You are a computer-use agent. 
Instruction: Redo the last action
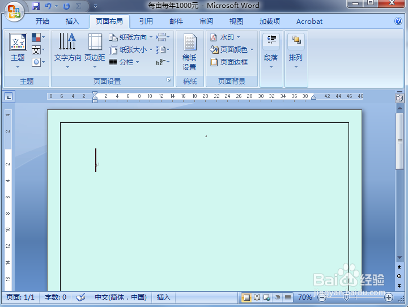[x=67, y=6]
